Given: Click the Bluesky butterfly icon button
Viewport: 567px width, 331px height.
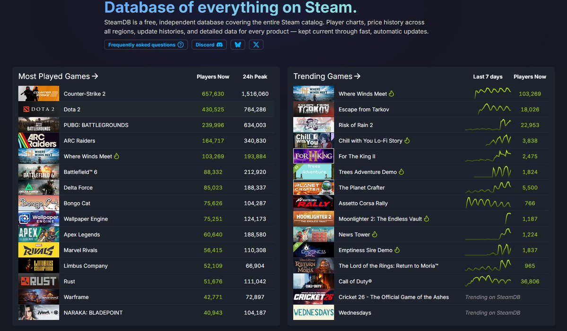Looking at the screenshot, I should click(x=238, y=45).
